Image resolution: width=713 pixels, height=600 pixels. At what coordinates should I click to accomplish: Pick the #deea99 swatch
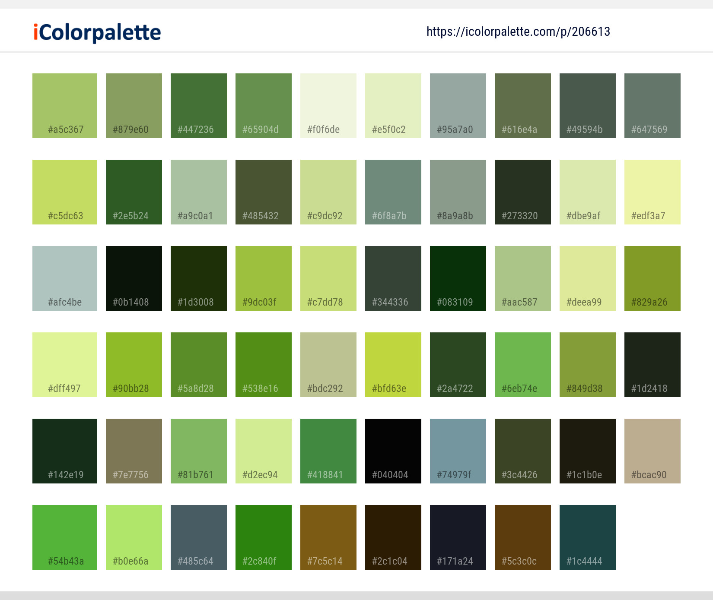click(588, 278)
